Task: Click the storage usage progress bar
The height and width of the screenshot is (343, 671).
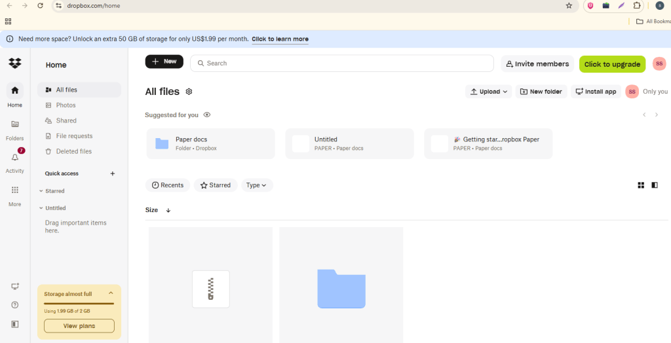Action: point(79,303)
